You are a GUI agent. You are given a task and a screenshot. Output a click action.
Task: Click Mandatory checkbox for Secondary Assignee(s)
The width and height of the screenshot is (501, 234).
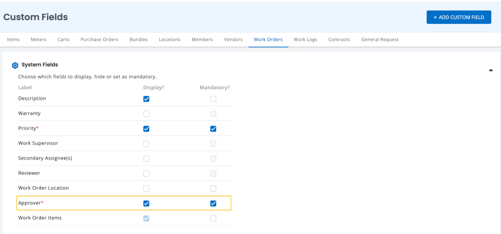click(x=213, y=159)
